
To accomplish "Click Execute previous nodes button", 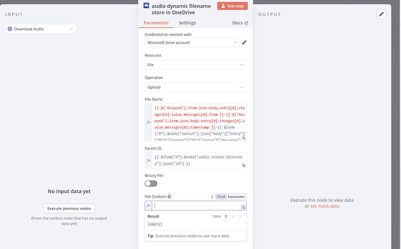I will coord(69,208).
